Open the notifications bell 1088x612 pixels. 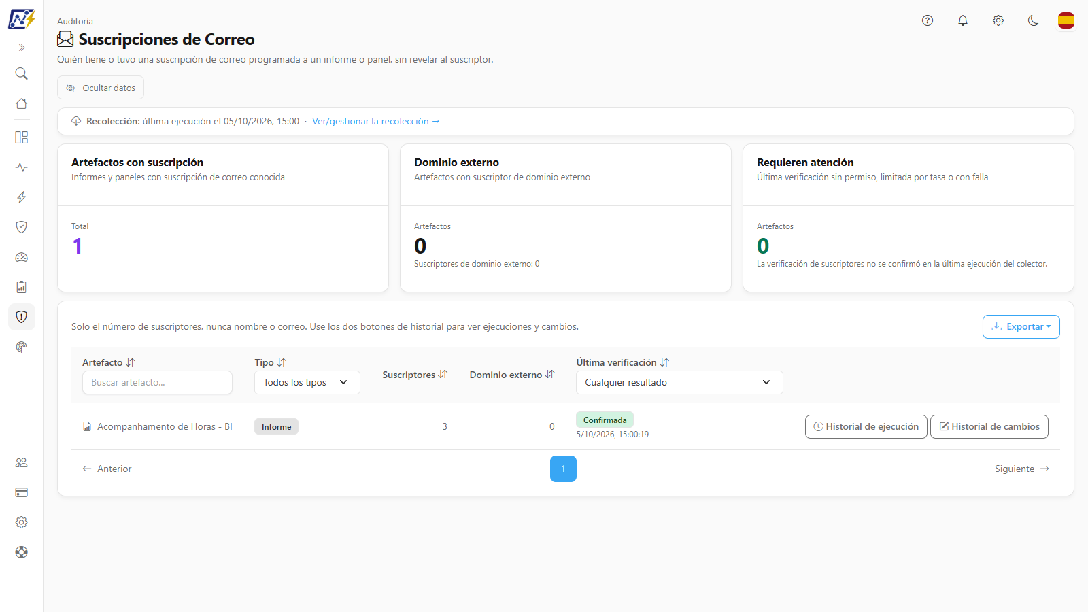coord(963,20)
